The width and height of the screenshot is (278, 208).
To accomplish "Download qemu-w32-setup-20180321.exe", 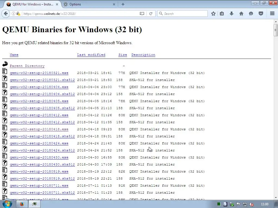I will (39, 73).
